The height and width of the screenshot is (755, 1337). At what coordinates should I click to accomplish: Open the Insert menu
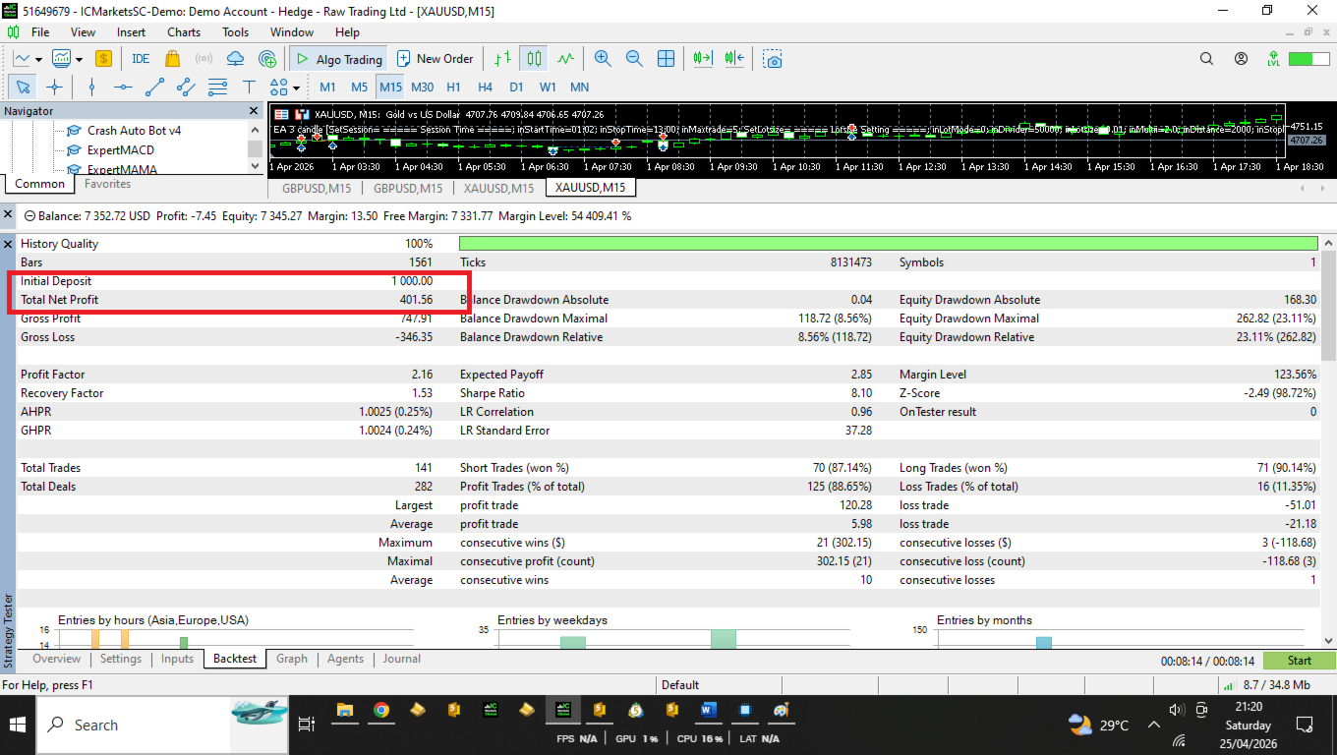pos(131,32)
